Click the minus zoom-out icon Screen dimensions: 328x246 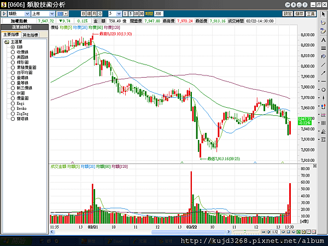263,232
